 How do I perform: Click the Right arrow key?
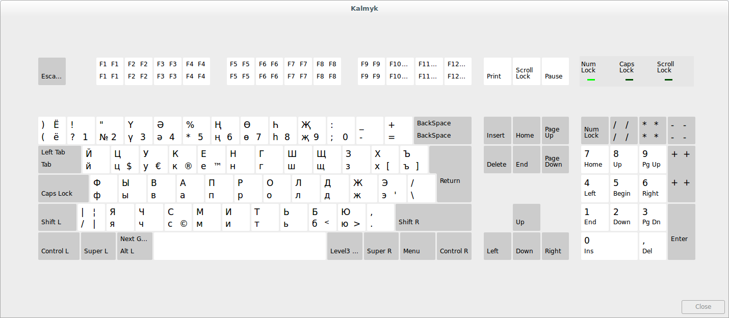pos(555,246)
